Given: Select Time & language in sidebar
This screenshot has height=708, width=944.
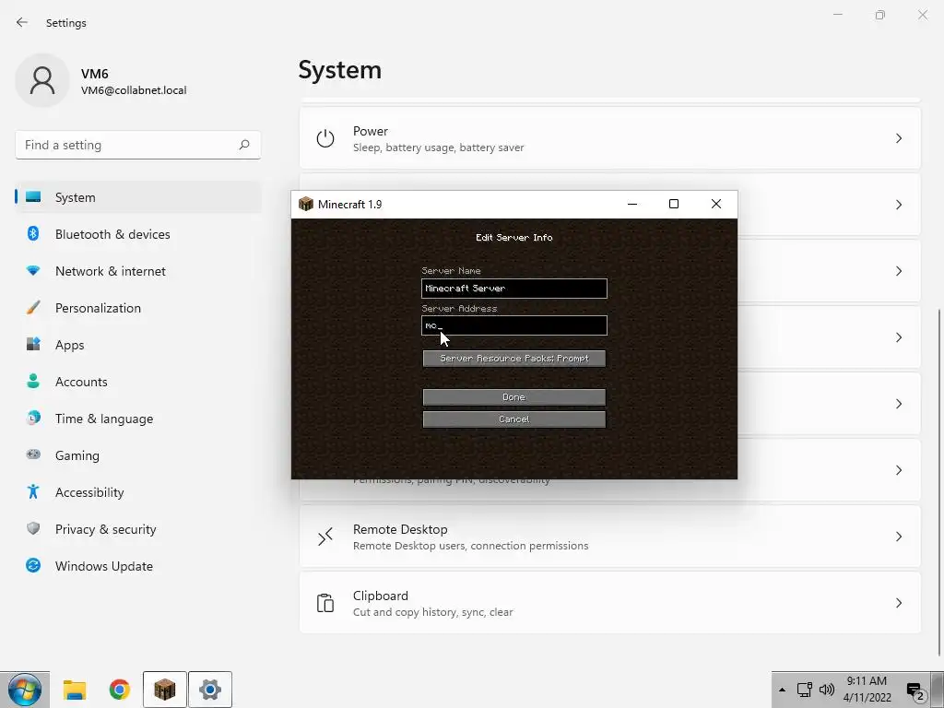Looking at the screenshot, I should [x=104, y=419].
